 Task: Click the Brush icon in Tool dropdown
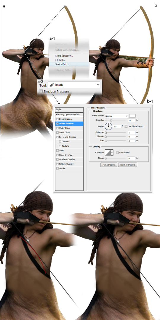click(x=52, y=85)
